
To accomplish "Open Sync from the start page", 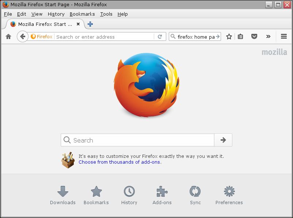I will coord(195,195).
